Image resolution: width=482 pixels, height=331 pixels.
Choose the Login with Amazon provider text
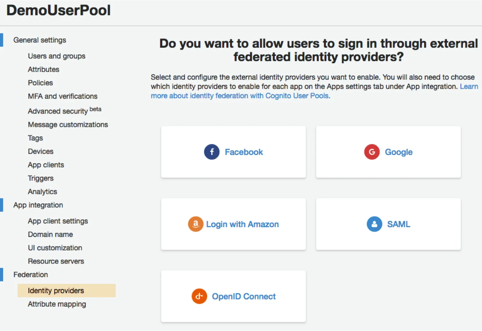coord(242,224)
